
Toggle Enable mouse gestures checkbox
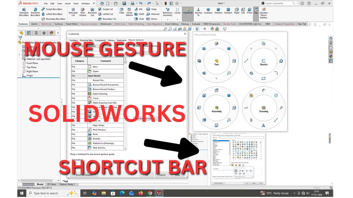click(134, 46)
